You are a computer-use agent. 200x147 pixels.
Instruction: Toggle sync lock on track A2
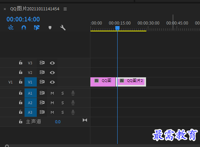coord(42,103)
